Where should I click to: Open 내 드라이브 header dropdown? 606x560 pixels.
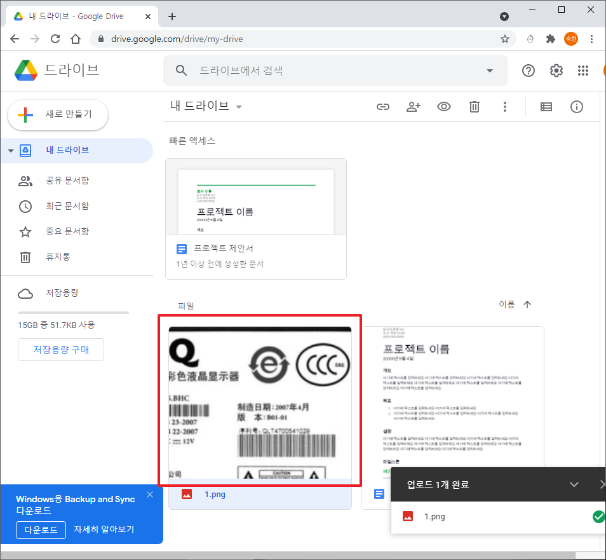(206, 106)
